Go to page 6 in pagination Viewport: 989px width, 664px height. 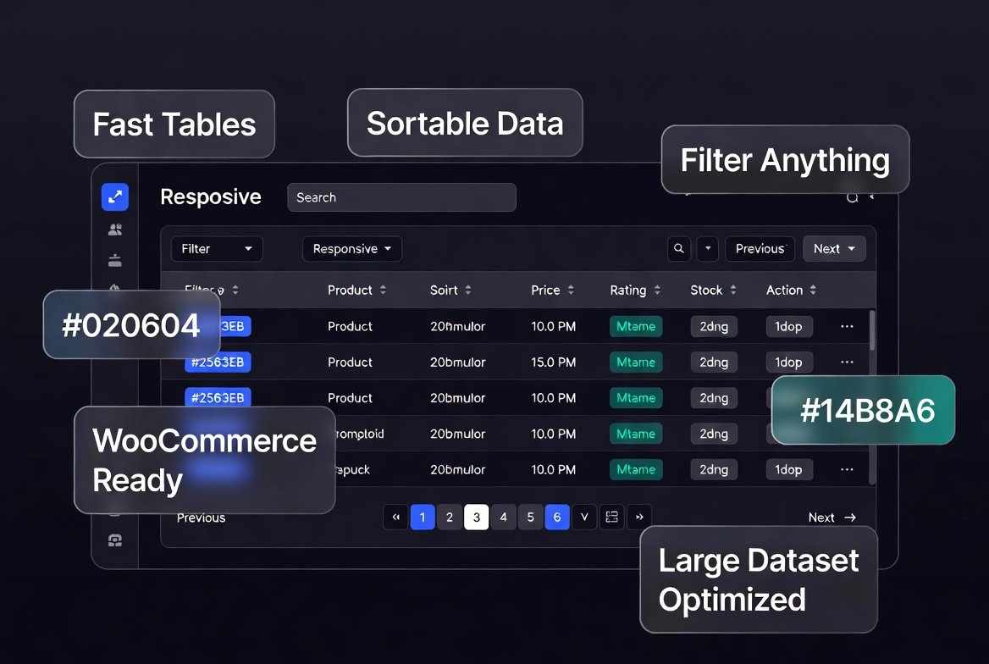[x=557, y=517]
